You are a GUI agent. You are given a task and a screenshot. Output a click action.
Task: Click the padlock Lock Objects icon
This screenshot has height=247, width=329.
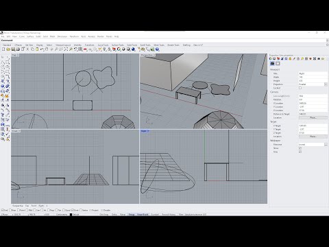pos(109,49)
